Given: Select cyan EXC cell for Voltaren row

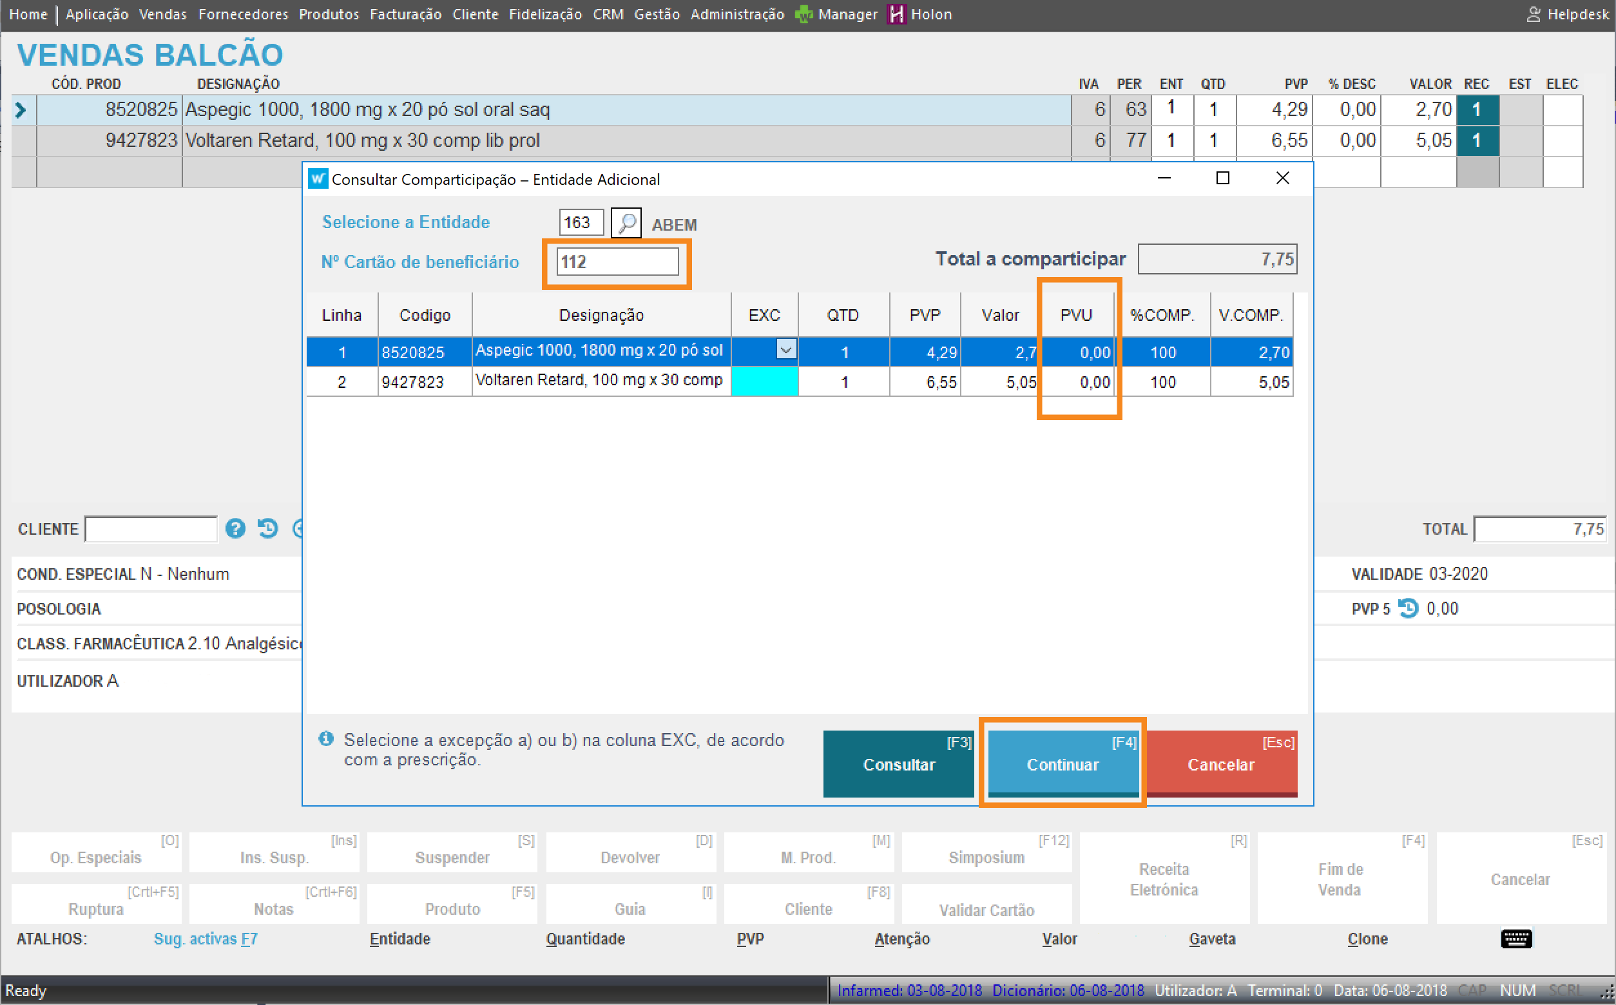Looking at the screenshot, I should pos(764,381).
